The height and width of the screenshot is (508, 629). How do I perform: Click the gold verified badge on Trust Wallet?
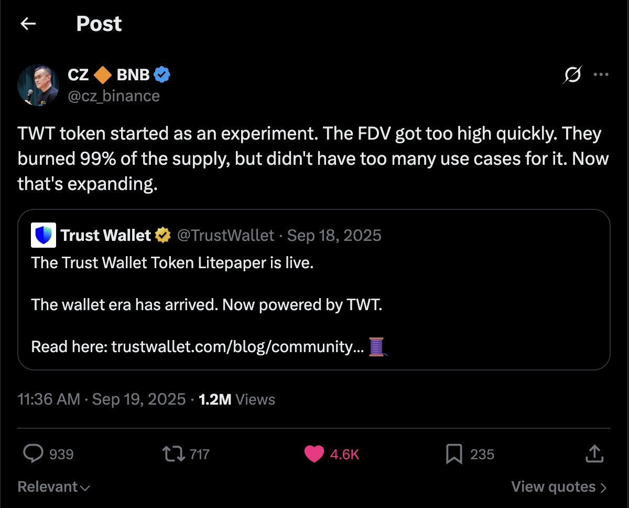(163, 236)
